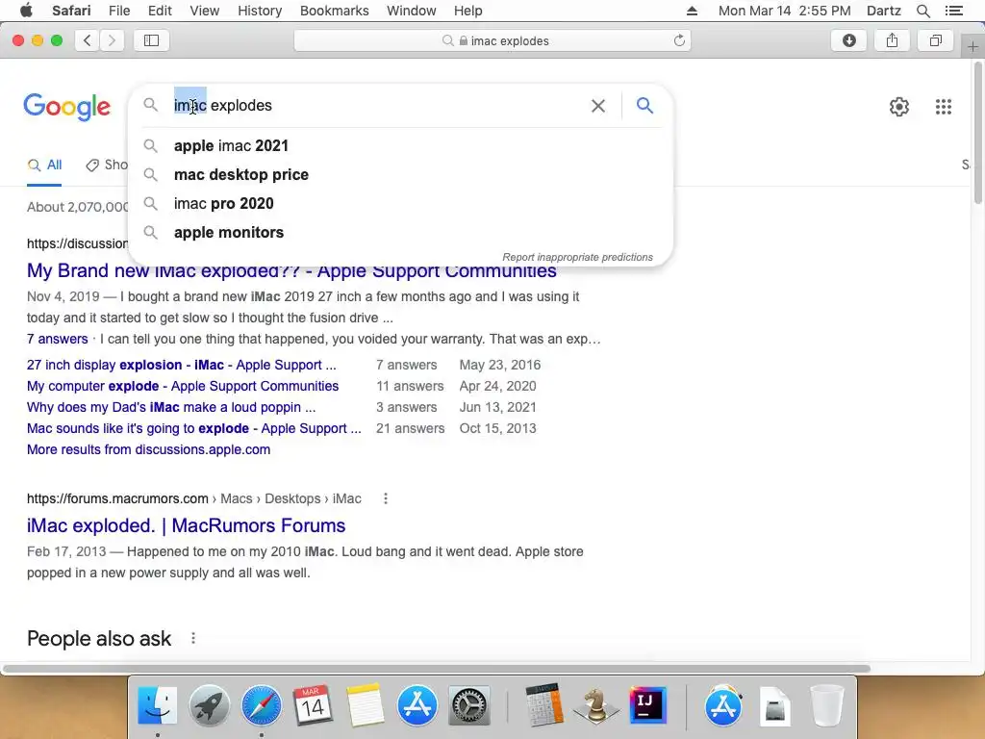Viewport: 985px width, 739px height.
Task: Click the 7 answers link
Action: click(57, 340)
